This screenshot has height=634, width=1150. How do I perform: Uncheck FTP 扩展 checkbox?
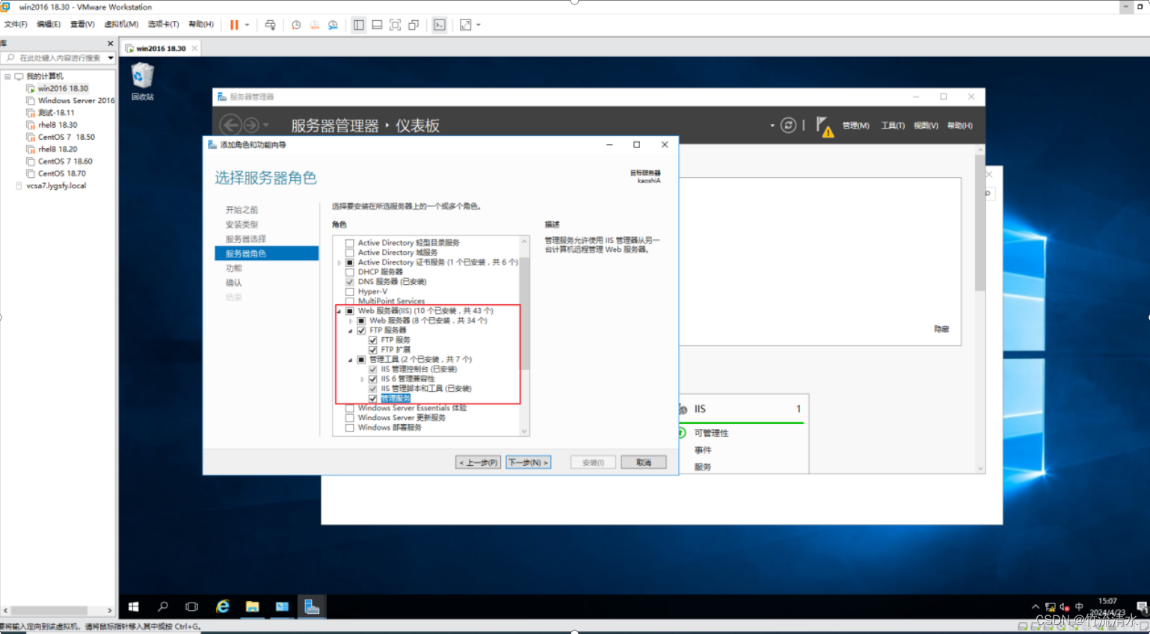tap(372, 350)
